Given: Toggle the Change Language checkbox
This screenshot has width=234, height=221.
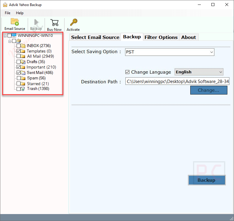Looking at the screenshot, I should pyautogui.click(x=127, y=72).
